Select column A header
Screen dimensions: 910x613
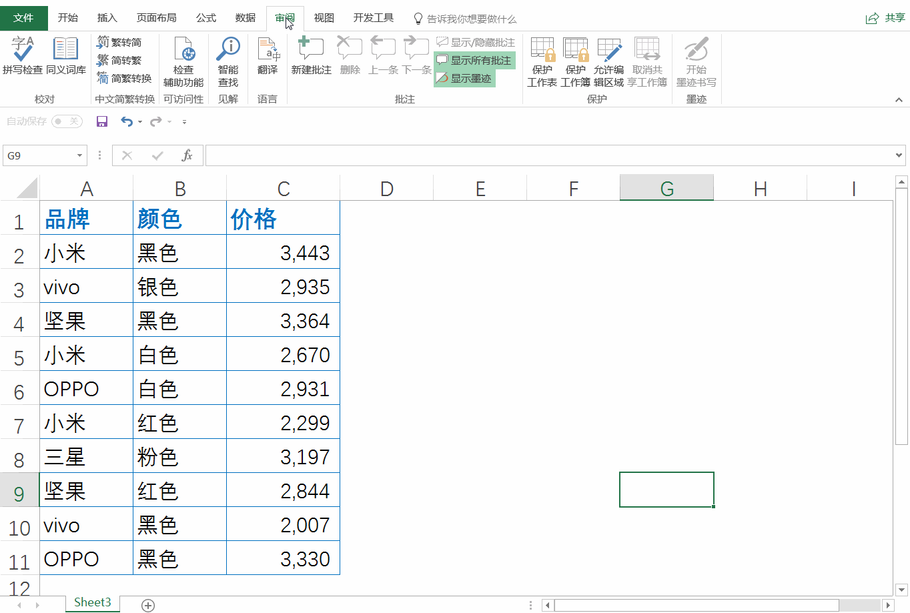point(87,188)
